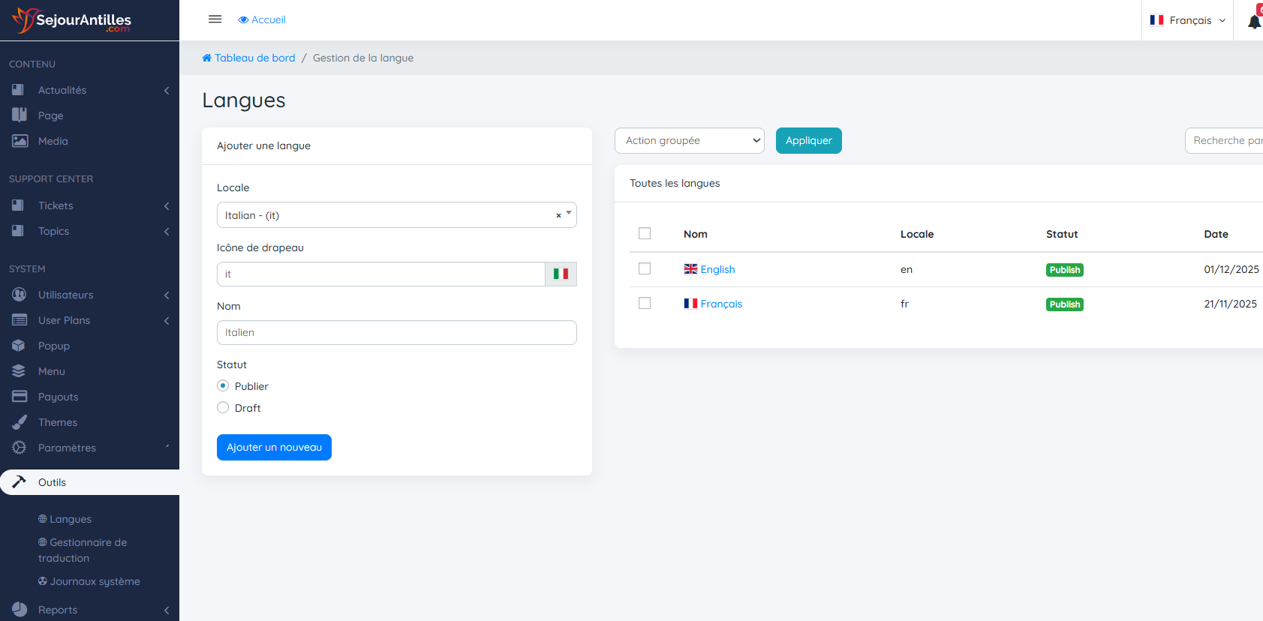
Task: Collapse the Paramètres submenu arrow
Action: [x=167, y=447]
